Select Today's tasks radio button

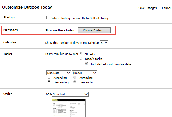[x=81, y=59]
